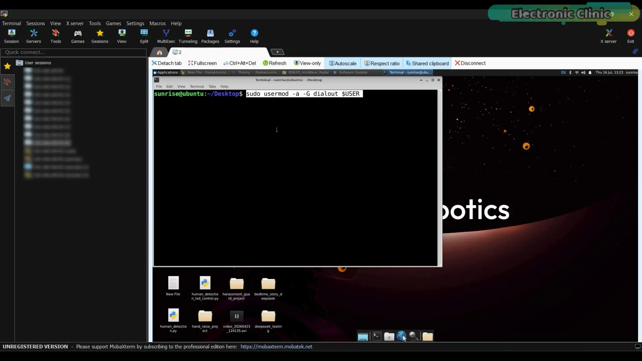
Task: Open the X server menu
Action: pos(75,23)
